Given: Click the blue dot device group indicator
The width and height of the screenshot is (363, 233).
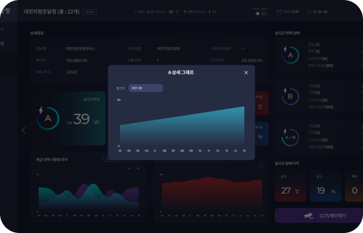Looking at the screenshot, I should (135, 12).
